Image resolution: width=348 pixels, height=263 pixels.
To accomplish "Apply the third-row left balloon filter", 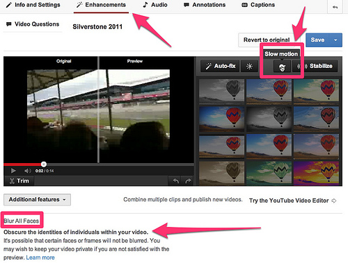I will click(221, 146).
